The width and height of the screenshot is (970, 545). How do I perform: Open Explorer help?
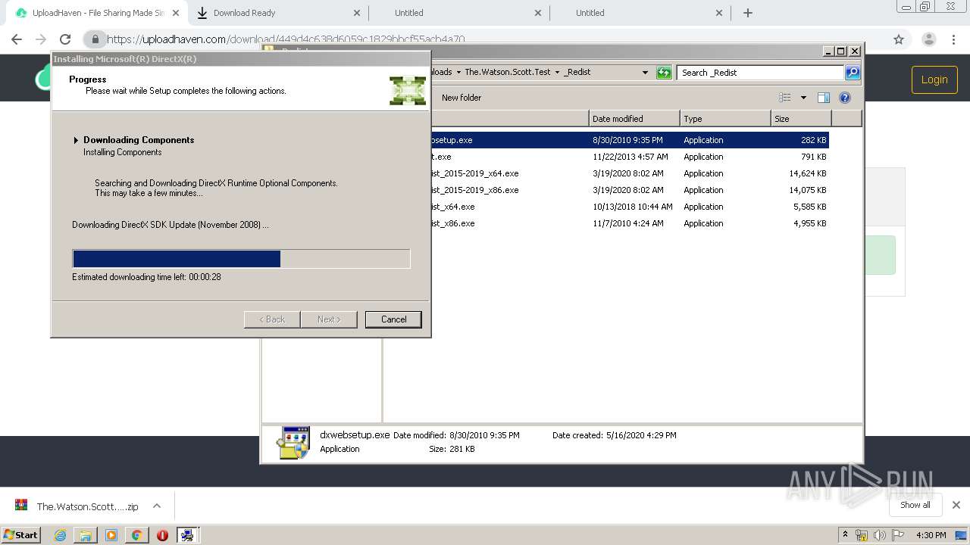(x=845, y=98)
